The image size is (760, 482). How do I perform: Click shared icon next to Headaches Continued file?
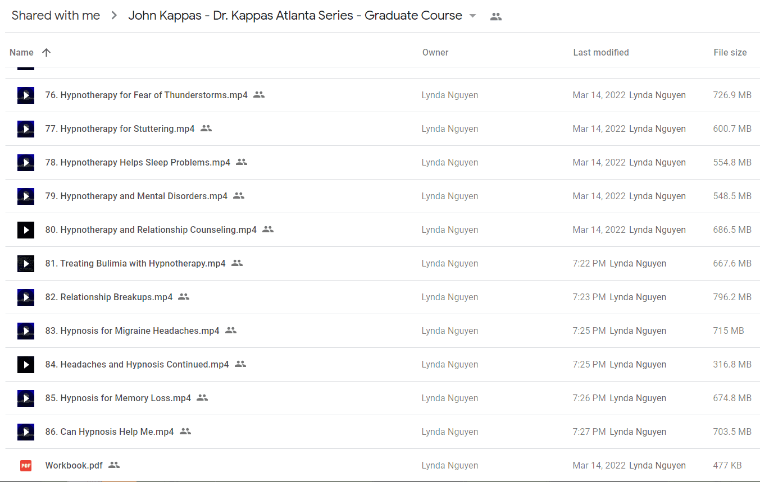point(240,364)
